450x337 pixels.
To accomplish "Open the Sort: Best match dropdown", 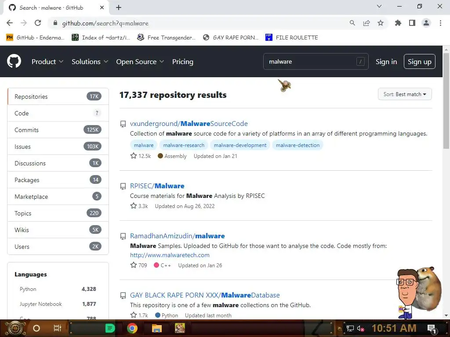I will 405,94.
